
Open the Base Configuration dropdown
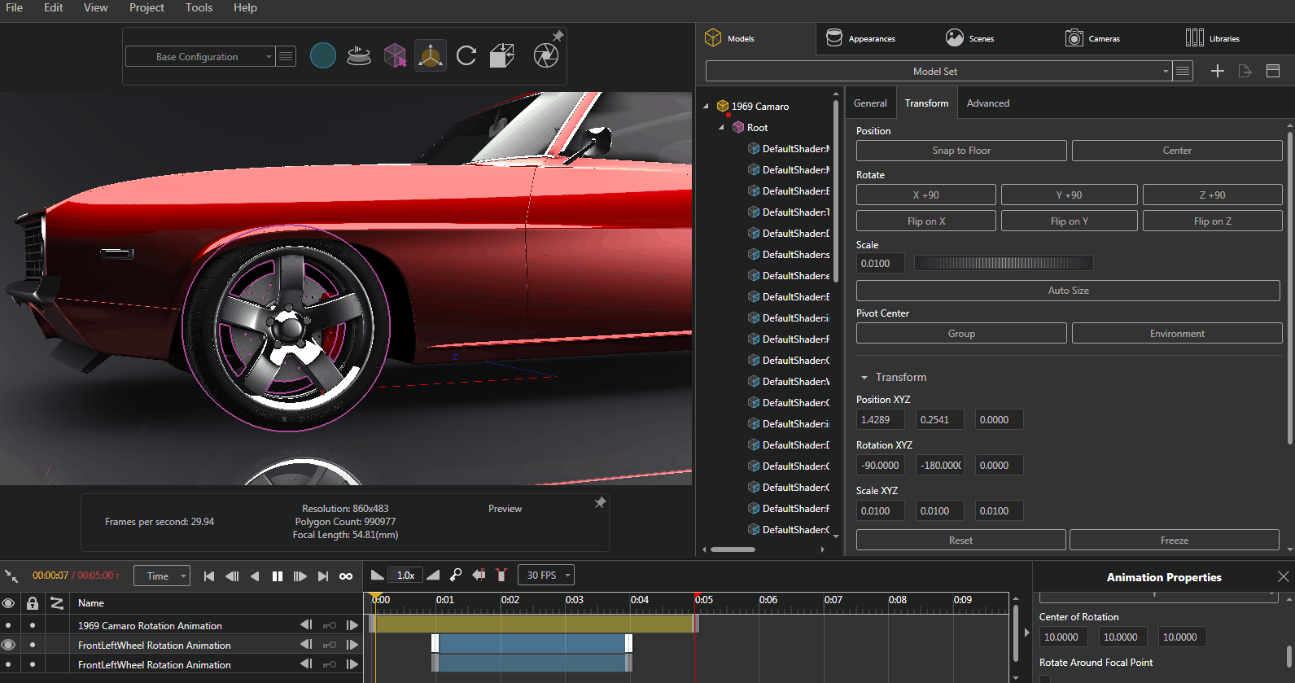(x=200, y=57)
